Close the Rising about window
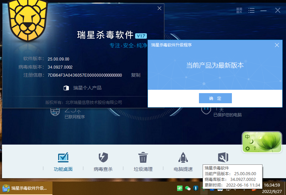The width and height of the screenshot is (286, 195). [159, 8]
